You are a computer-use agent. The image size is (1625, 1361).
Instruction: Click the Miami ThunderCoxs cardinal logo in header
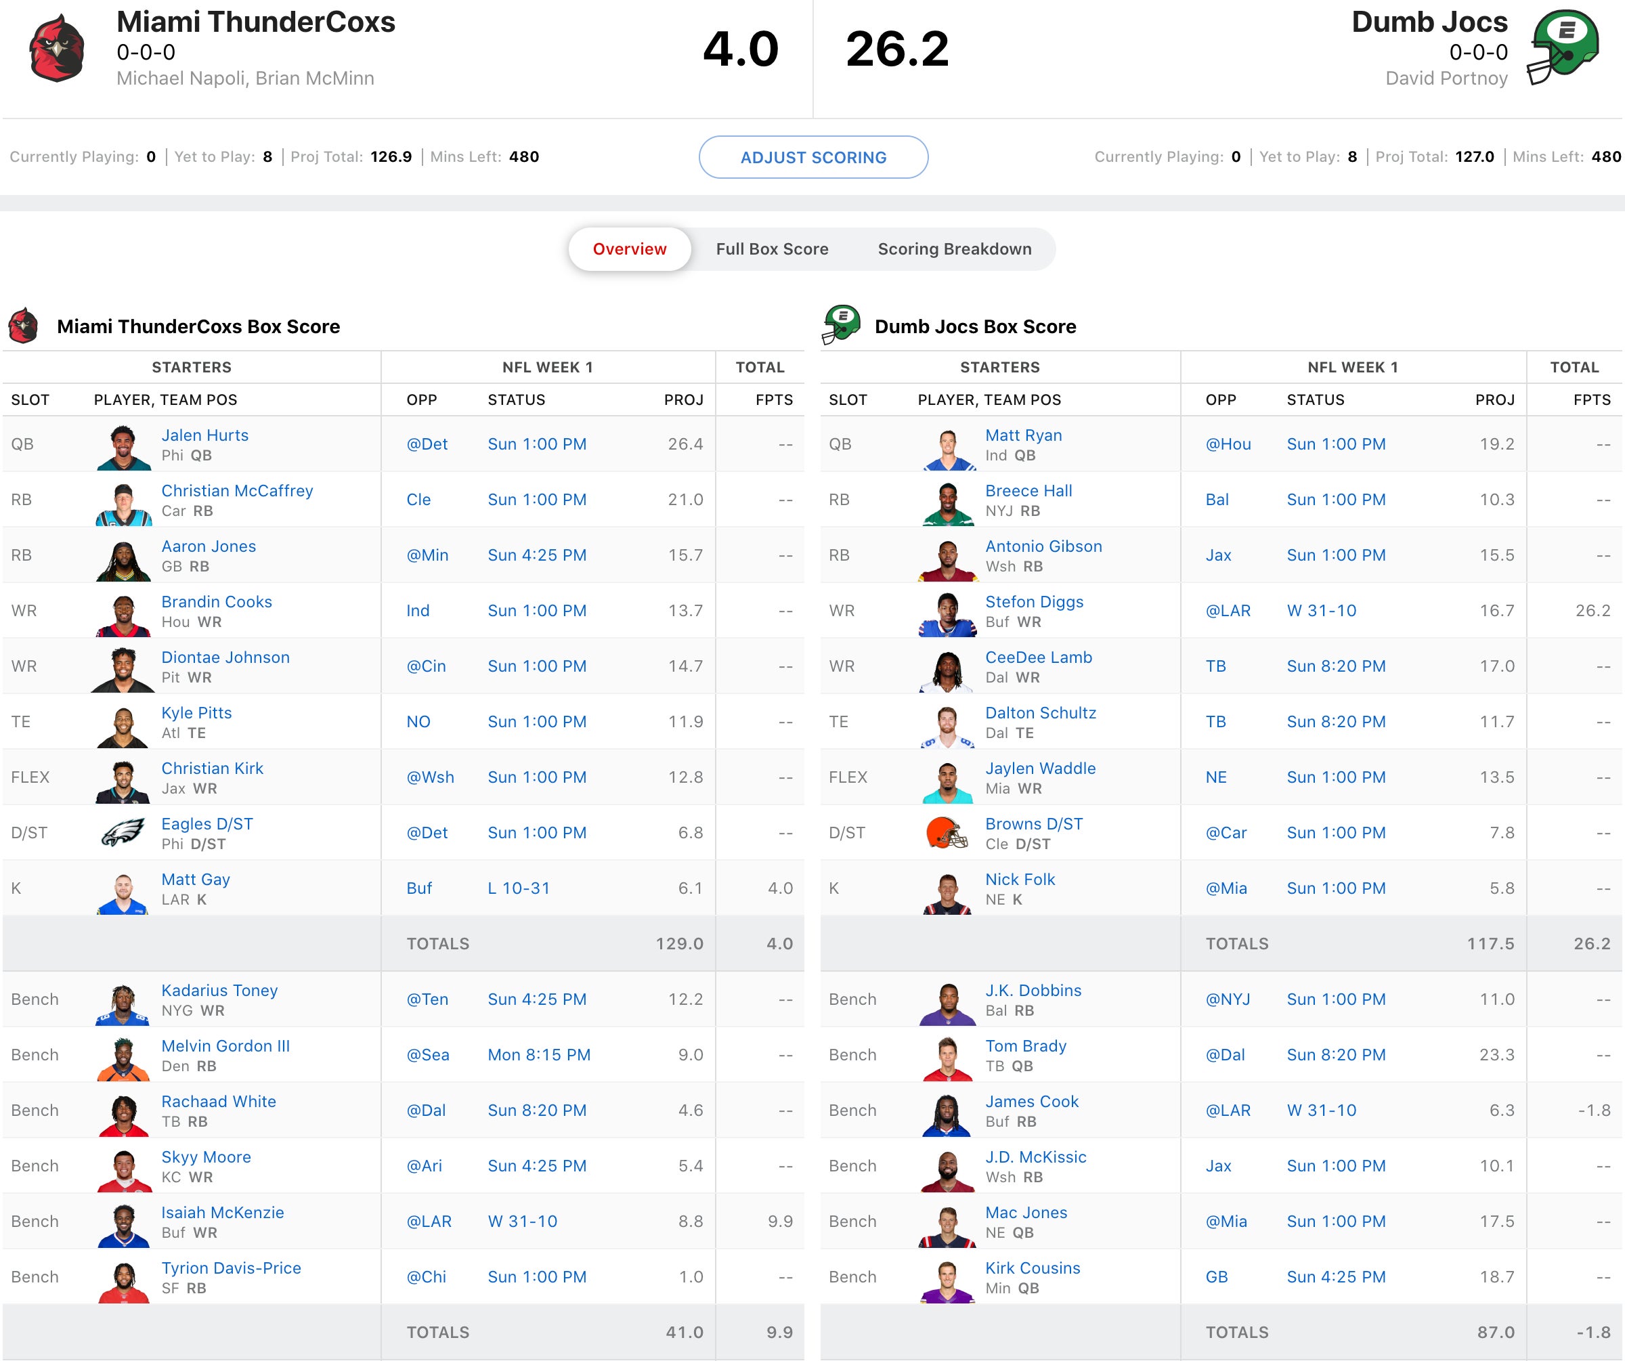click(x=56, y=49)
